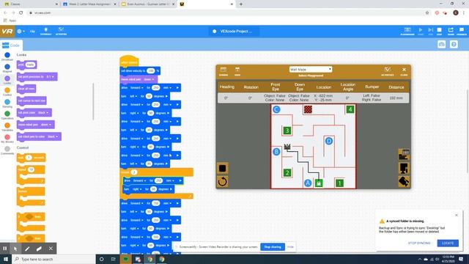Switch to the angled camera view
Viewport: 469px width, 264px height.
click(404, 182)
